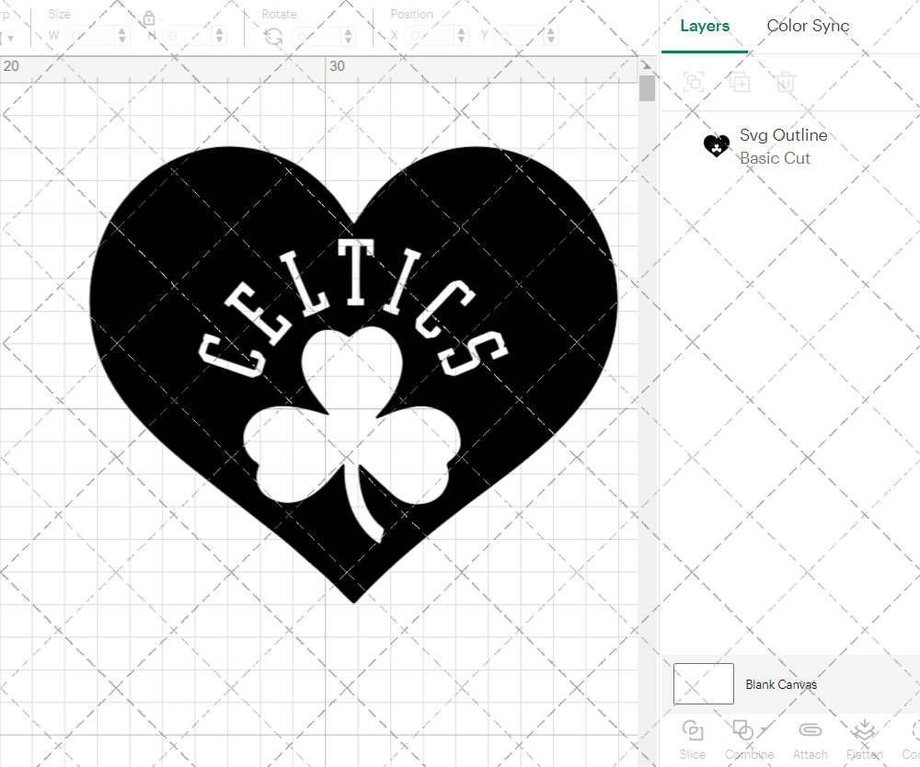Screen dimensions: 920x767
Task: Click the Combine tool icon
Action: (x=745, y=730)
